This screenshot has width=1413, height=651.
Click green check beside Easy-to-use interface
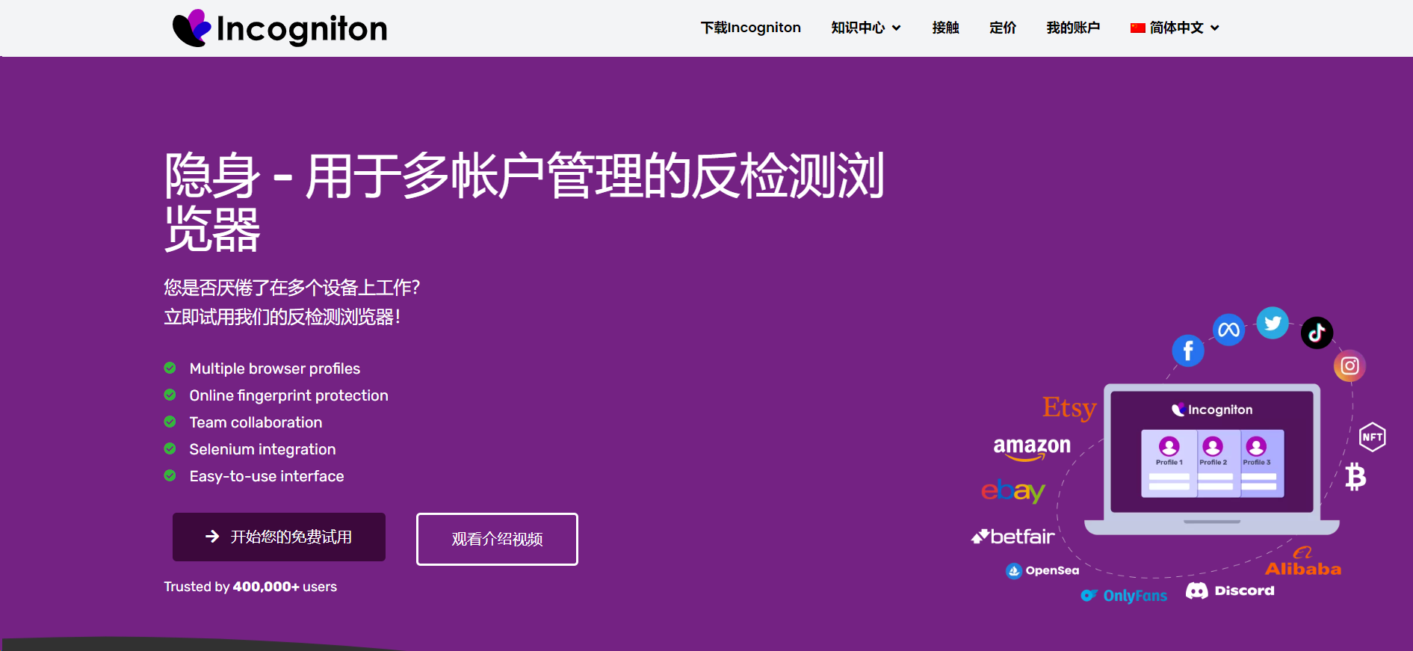click(x=170, y=475)
